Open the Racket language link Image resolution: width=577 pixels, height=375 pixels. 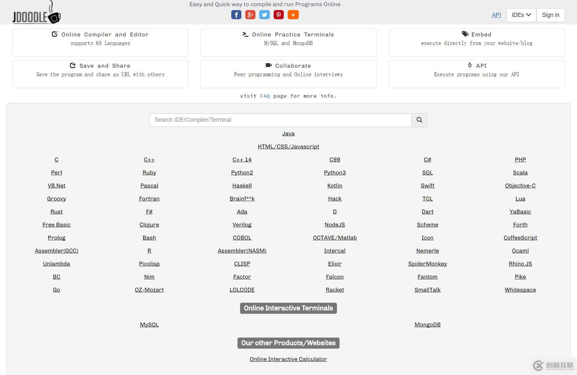pos(335,290)
